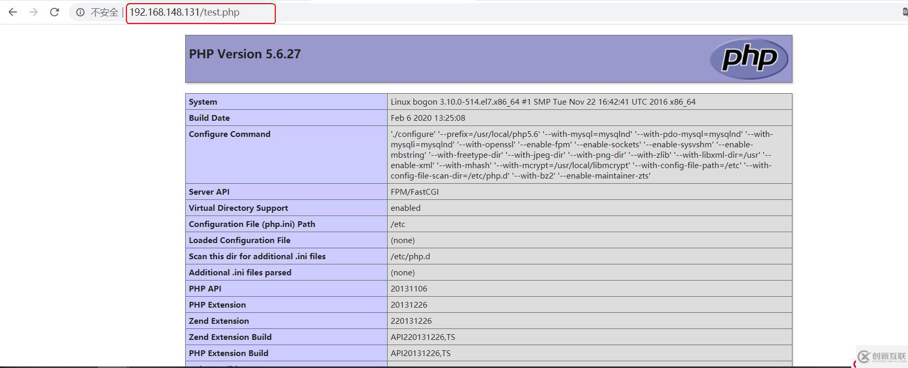Image resolution: width=908 pixels, height=368 pixels.
Task: Click Additional .ini files parsed label
Action: (240, 273)
